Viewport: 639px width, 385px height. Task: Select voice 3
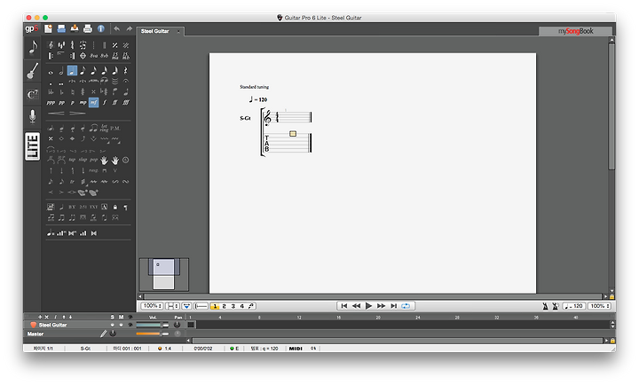point(233,306)
